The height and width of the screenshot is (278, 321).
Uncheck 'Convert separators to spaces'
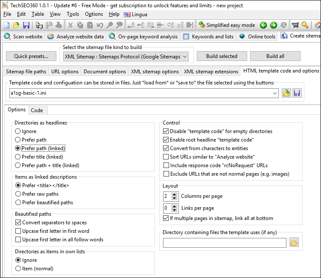pyautogui.click(x=18, y=223)
